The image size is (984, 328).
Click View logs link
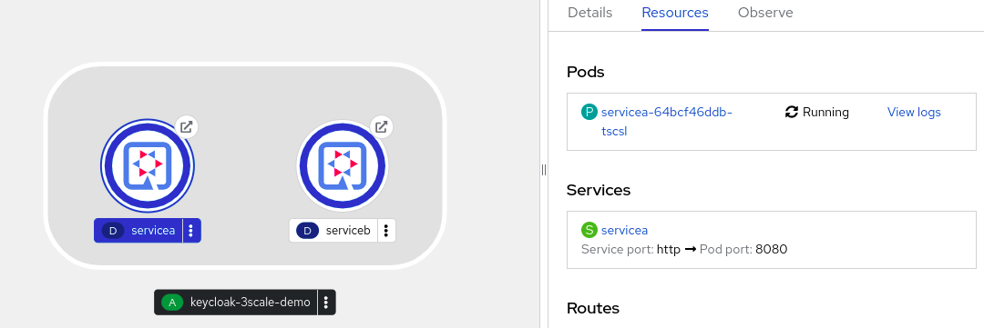(914, 112)
